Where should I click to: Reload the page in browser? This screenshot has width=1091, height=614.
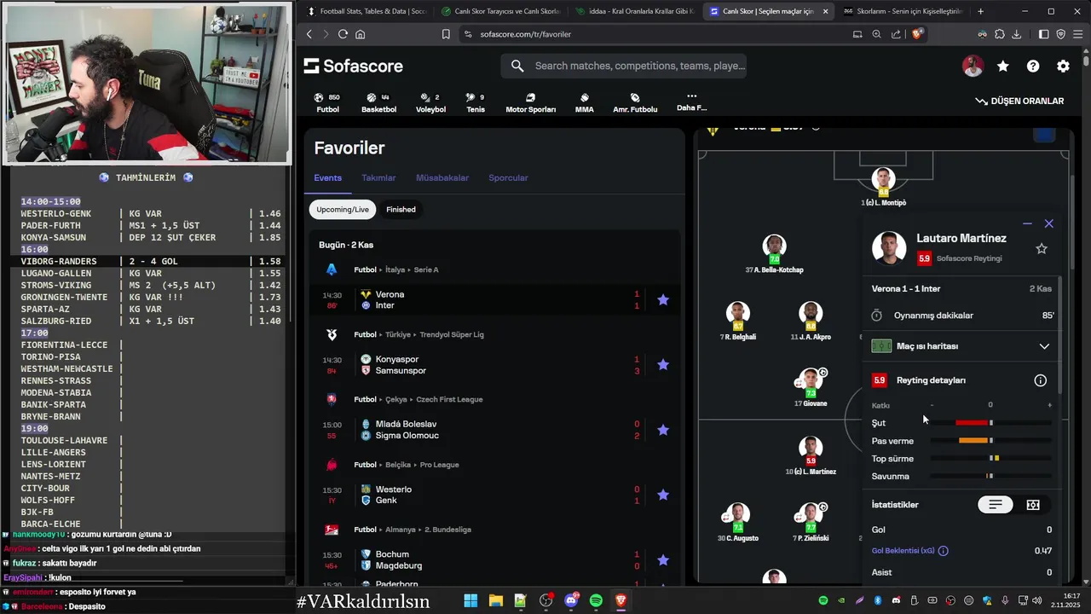pos(343,34)
